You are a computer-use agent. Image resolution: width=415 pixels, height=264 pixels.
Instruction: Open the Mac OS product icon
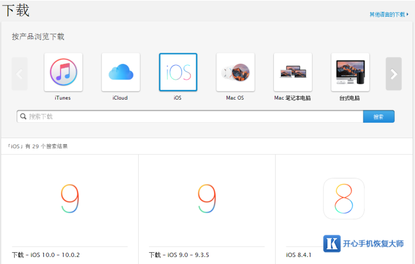[235, 72]
